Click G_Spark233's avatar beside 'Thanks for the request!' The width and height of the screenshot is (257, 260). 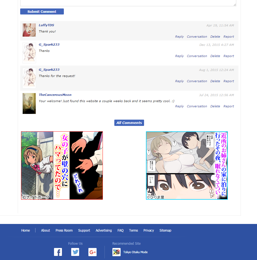click(x=29, y=78)
